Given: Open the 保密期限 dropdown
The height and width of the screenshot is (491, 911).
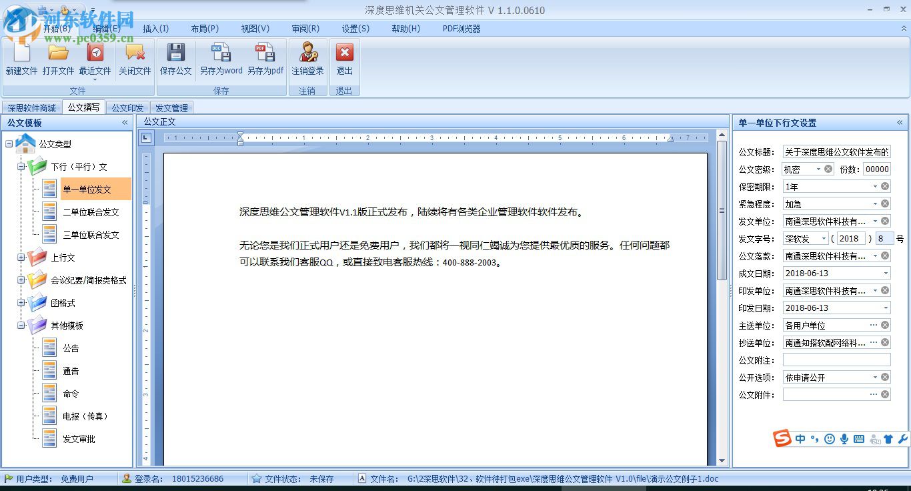Looking at the screenshot, I should click(x=875, y=187).
